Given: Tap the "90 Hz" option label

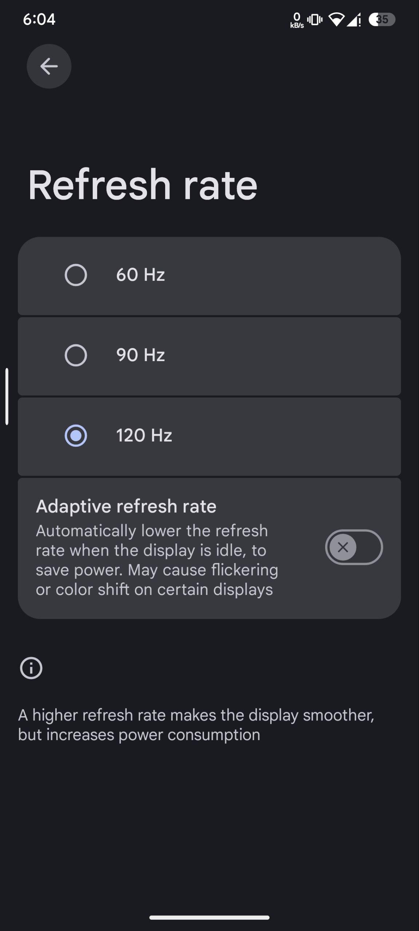Looking at the screenshot, I should click(140, 355).
